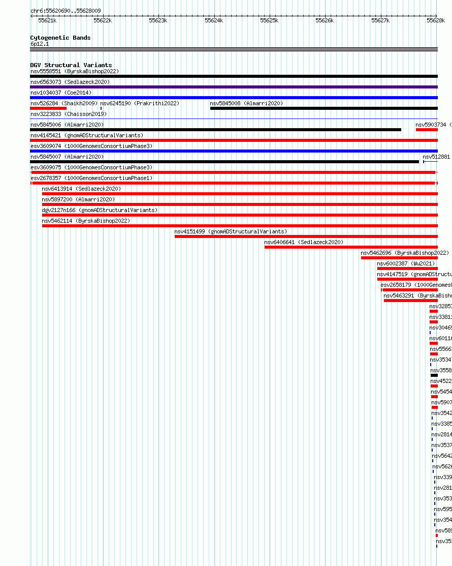452x566 pixels.
Task: Select the nsv512881 variant label
Action: pos(436,157)
